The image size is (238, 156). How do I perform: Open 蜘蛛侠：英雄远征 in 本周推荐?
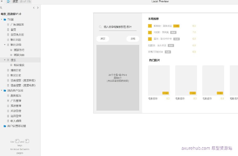coord(163,26)
